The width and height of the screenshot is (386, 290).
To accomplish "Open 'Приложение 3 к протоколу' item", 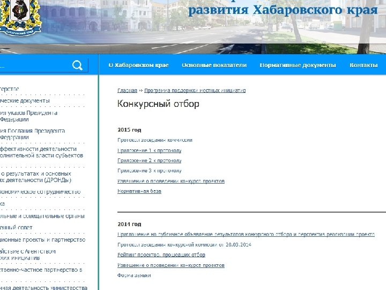I will click(150, 171).
